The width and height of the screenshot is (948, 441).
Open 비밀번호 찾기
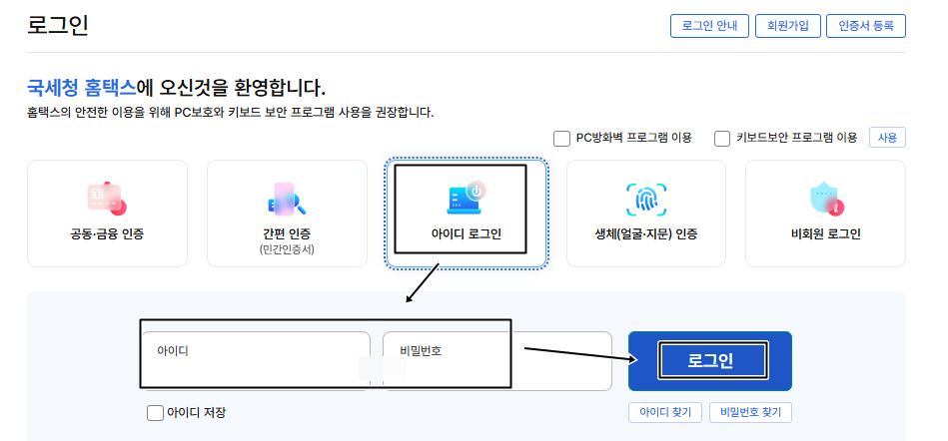tap(750, 413)
